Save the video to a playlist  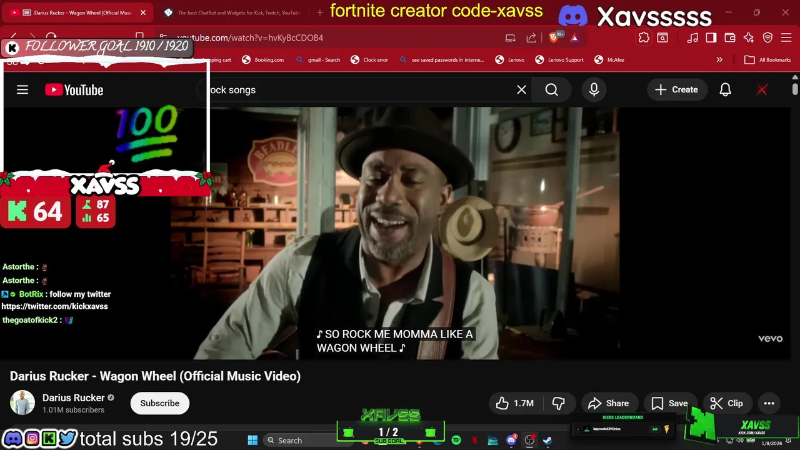[670, 404]
